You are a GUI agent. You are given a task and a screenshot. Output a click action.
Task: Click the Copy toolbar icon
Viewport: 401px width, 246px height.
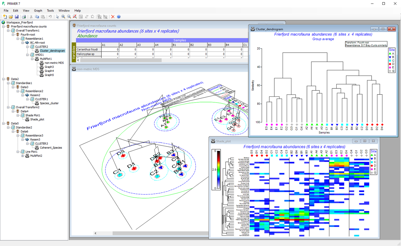[37, 17]
